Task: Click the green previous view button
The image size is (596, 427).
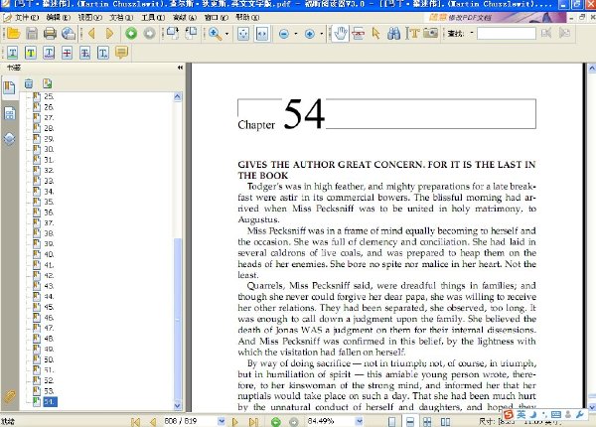Action: pos(131,34)
